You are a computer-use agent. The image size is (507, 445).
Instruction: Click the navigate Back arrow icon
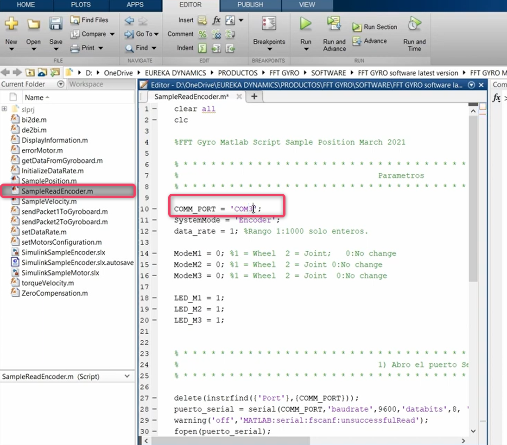pos(129,20)
